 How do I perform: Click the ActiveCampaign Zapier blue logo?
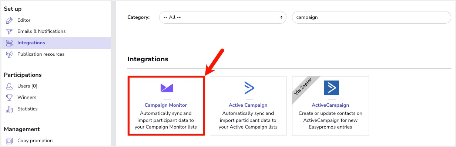(x=332, y=88)
